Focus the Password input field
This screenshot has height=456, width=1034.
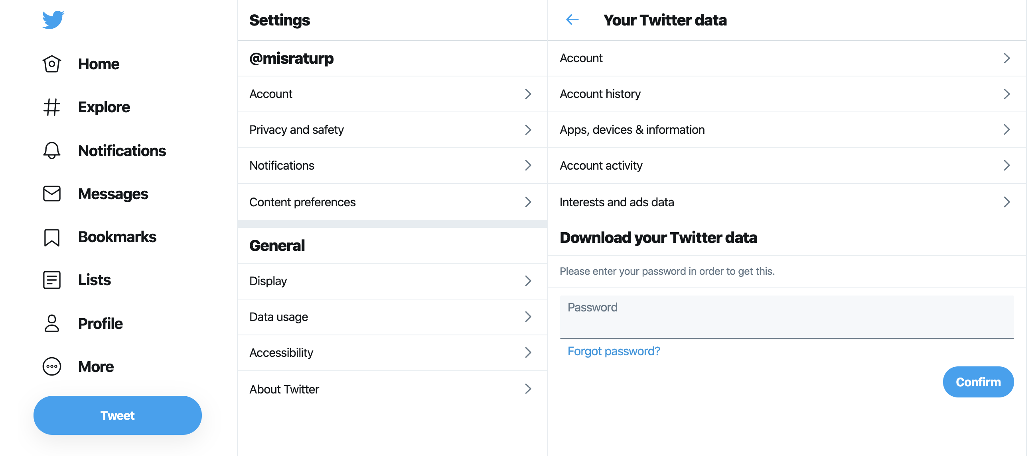[787, 317]
